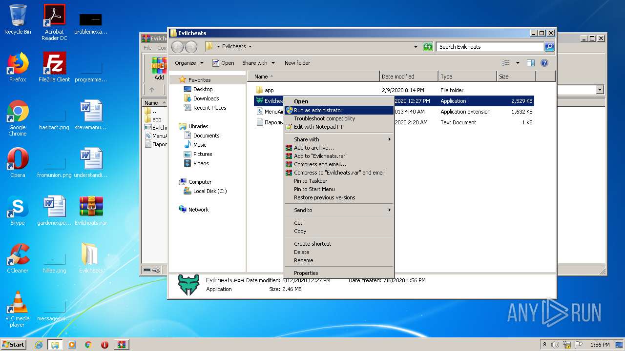Toggle the preview pane button
Image resolution: width=625 pixels, height=351 pixels.
531,63
